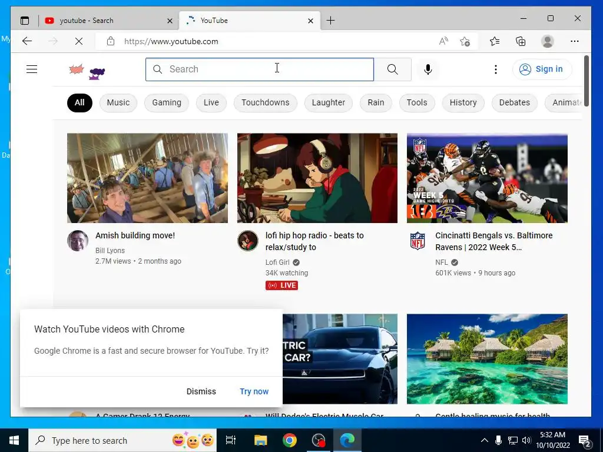Open NFL channel name link

point(442,262)
